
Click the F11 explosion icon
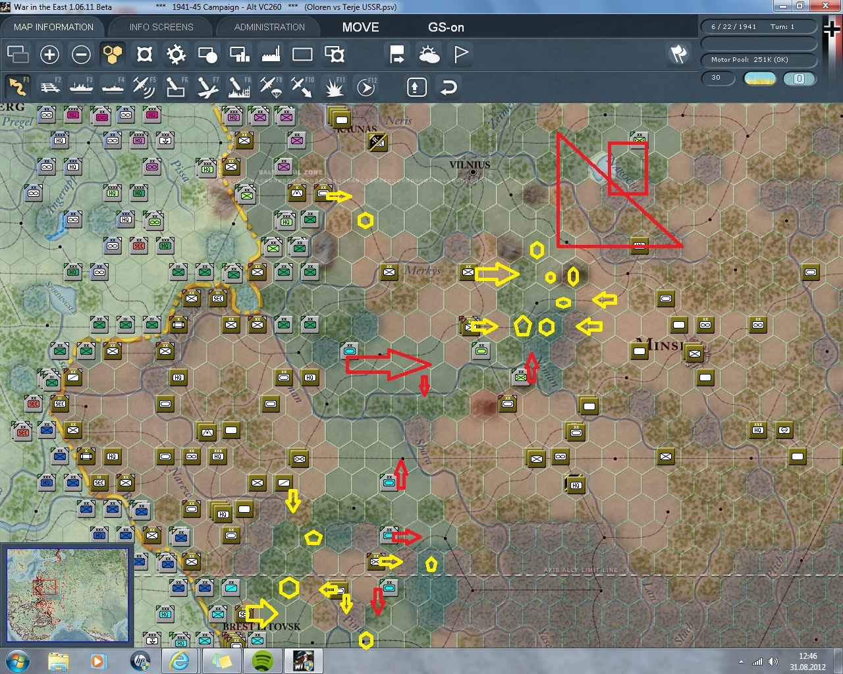pos(334,87)
